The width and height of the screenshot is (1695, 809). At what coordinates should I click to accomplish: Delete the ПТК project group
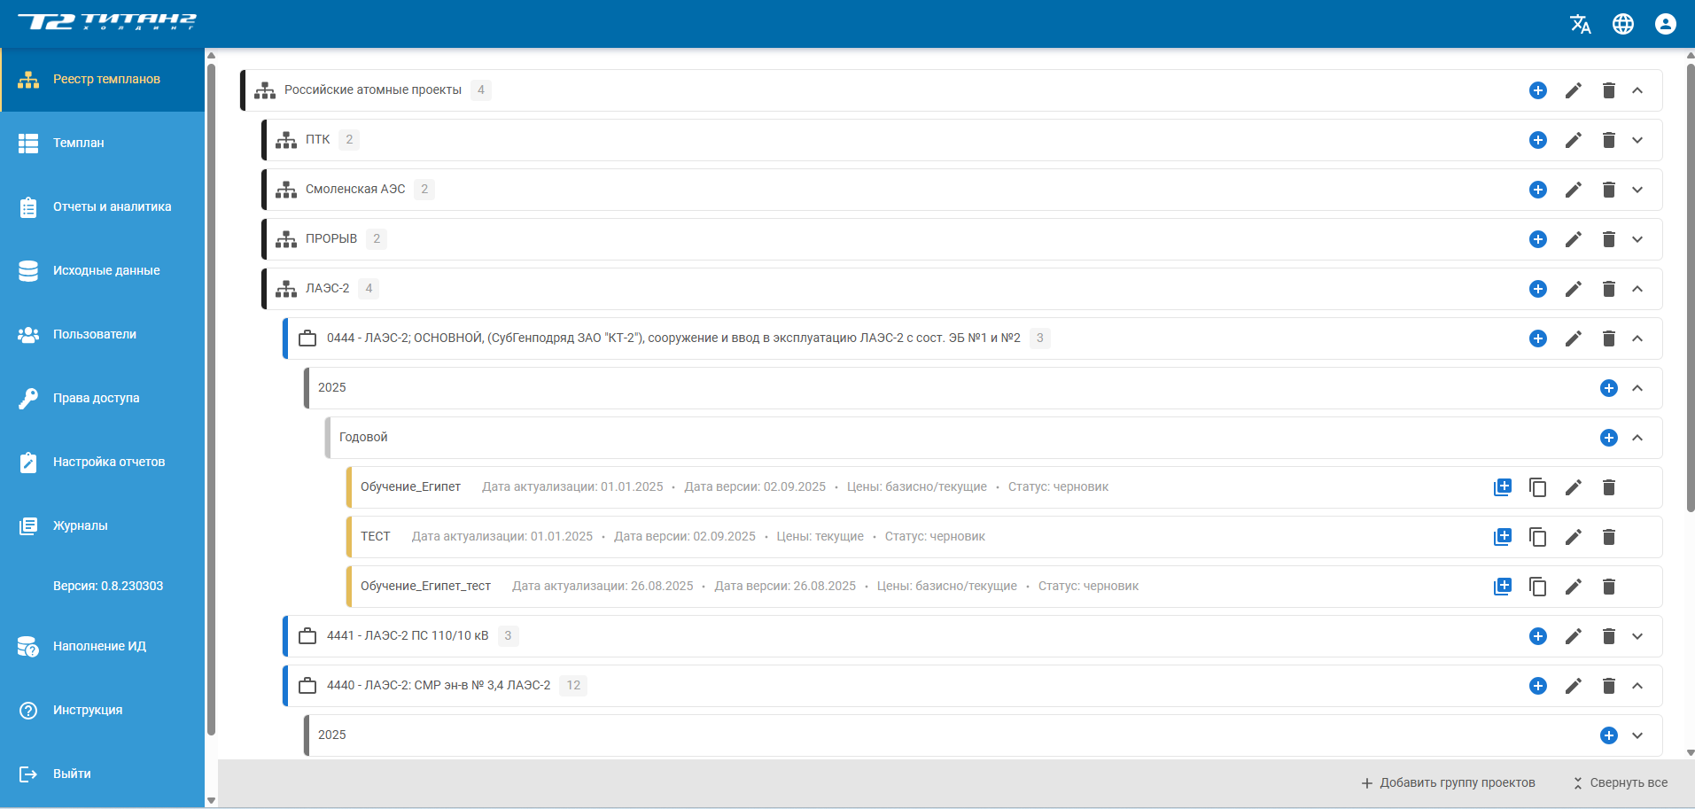click(x=1608, y=140)
